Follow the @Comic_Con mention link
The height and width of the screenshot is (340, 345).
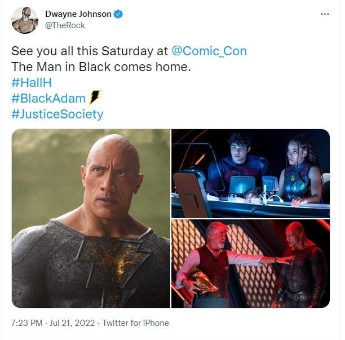pos(209,51)
